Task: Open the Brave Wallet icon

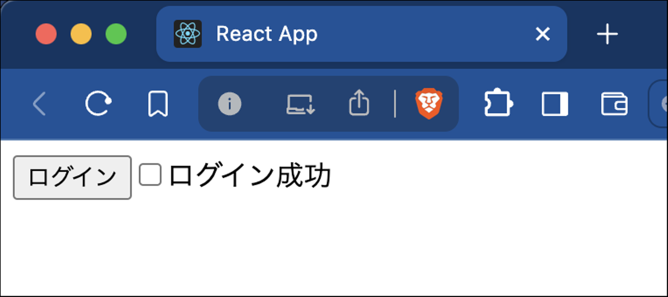Action: 614,104
